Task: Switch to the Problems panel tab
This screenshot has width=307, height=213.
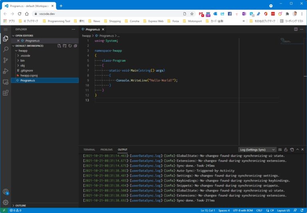Action: pyautogui.click(x=106, y=150)
